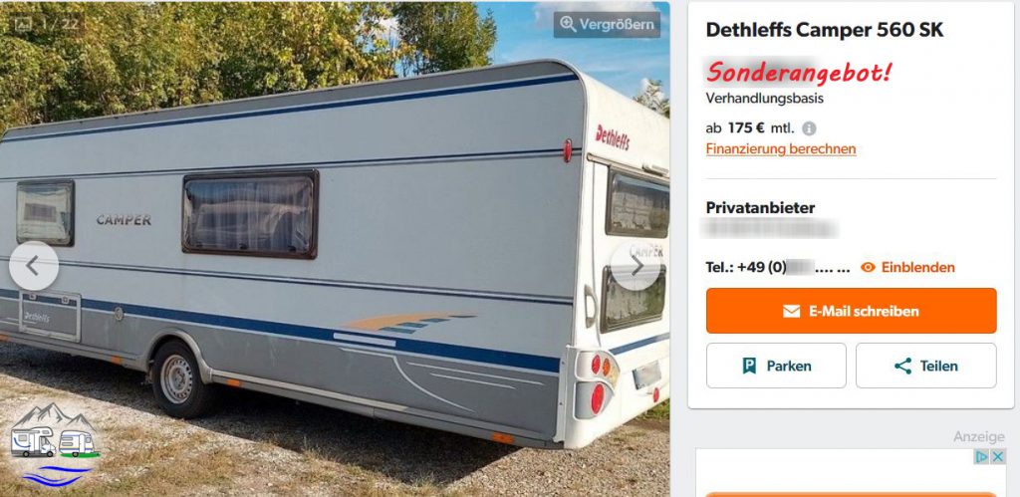This screenshot has width=1020, height=497.
Task: Click the Teilen button
Action: [x=925, y=366]
